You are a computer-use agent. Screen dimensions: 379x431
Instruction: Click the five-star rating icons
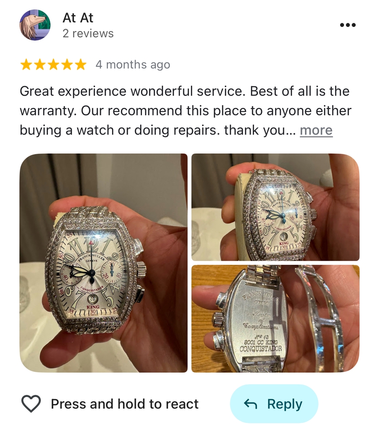click(53, 65)
